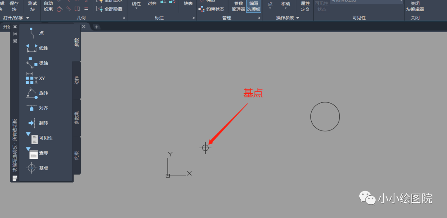Image resolution: width=447 pixels, height=218 pixels.
Task: Switch to the 约束 palette tab
Action: pos(77,156)
